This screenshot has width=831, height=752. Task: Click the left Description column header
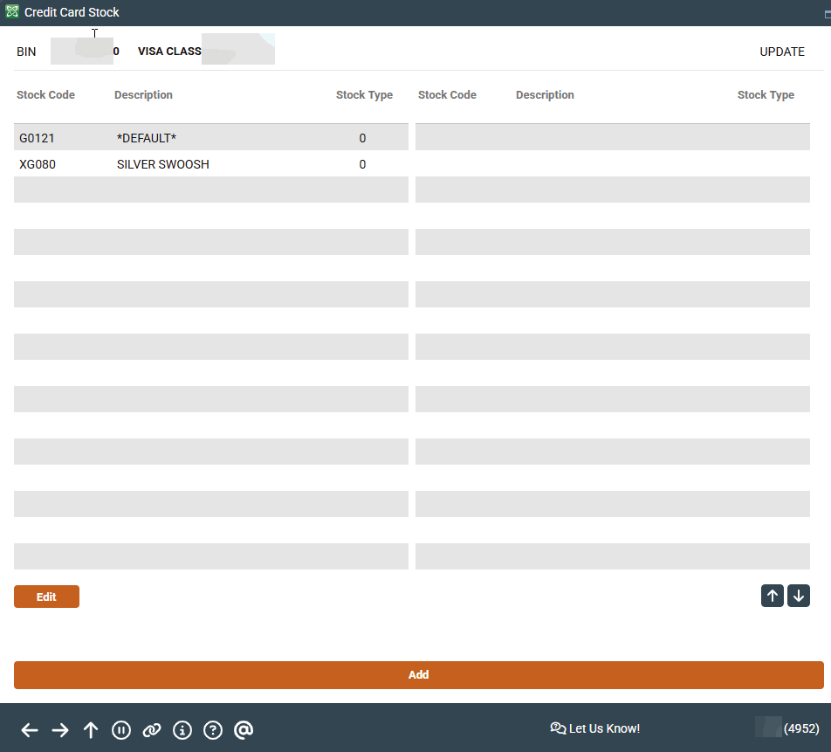tap(143, 95)
